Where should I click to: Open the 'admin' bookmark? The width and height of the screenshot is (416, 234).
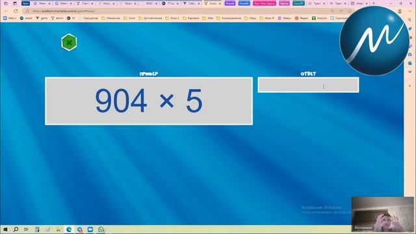[57, 18]
